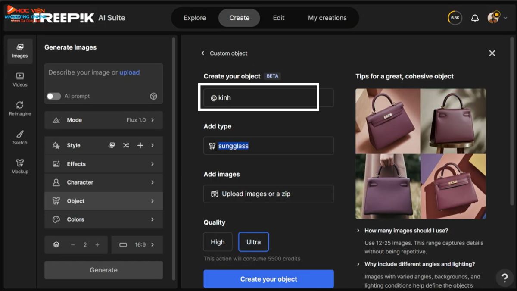Click the handbag on stool tip thumbnail
The height and width of the screenshot is (291, 517).
(453, 121)
